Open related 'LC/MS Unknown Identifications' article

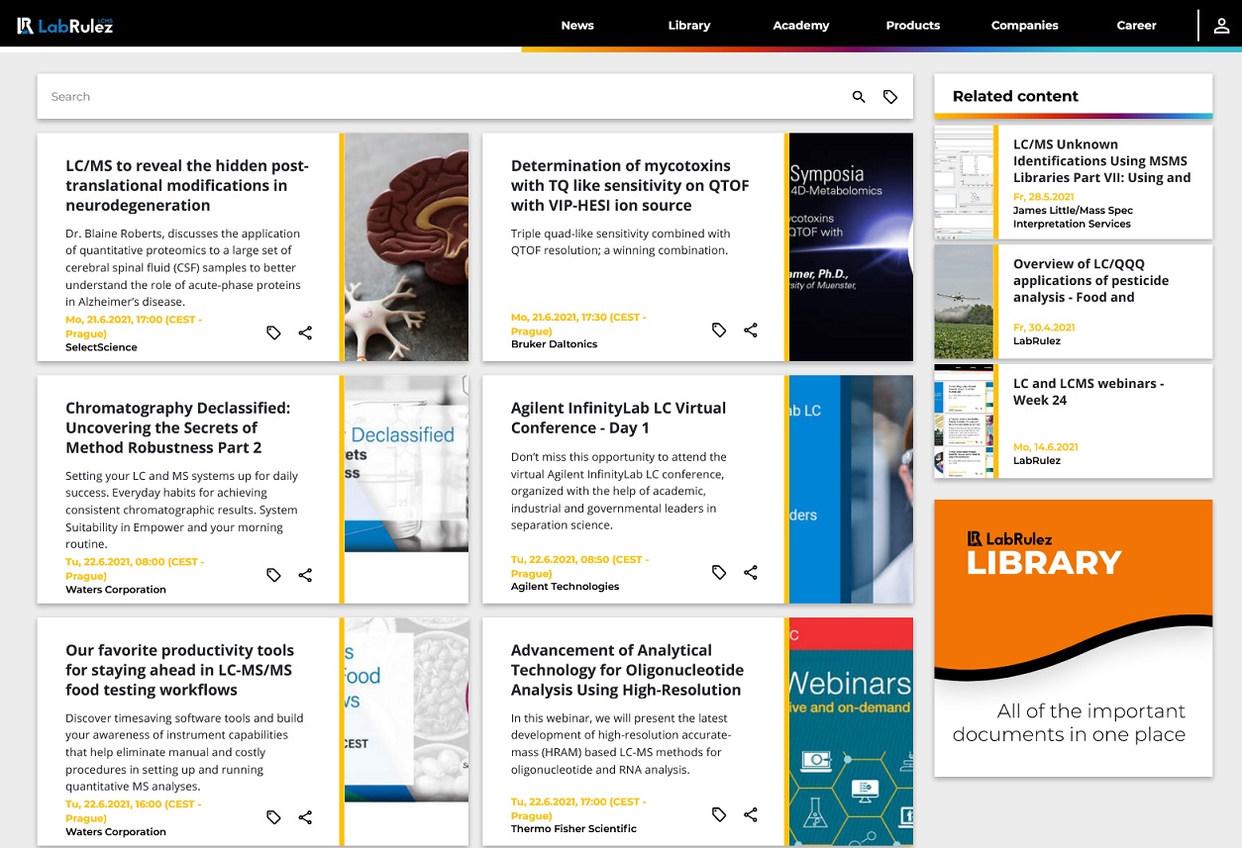point(1101,161)
